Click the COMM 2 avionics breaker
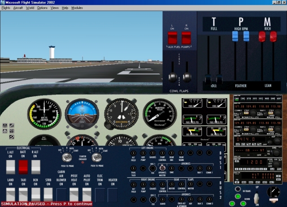 [209, 199]
